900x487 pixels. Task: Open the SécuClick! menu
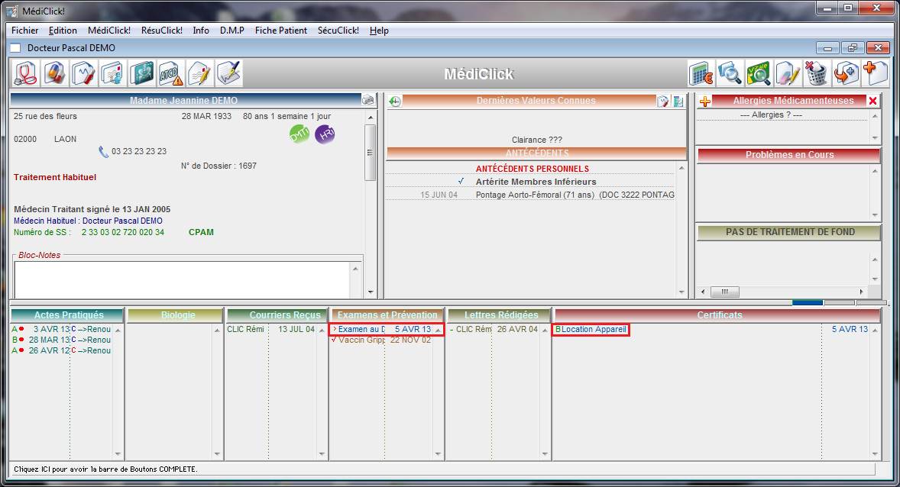click(338, 31)
